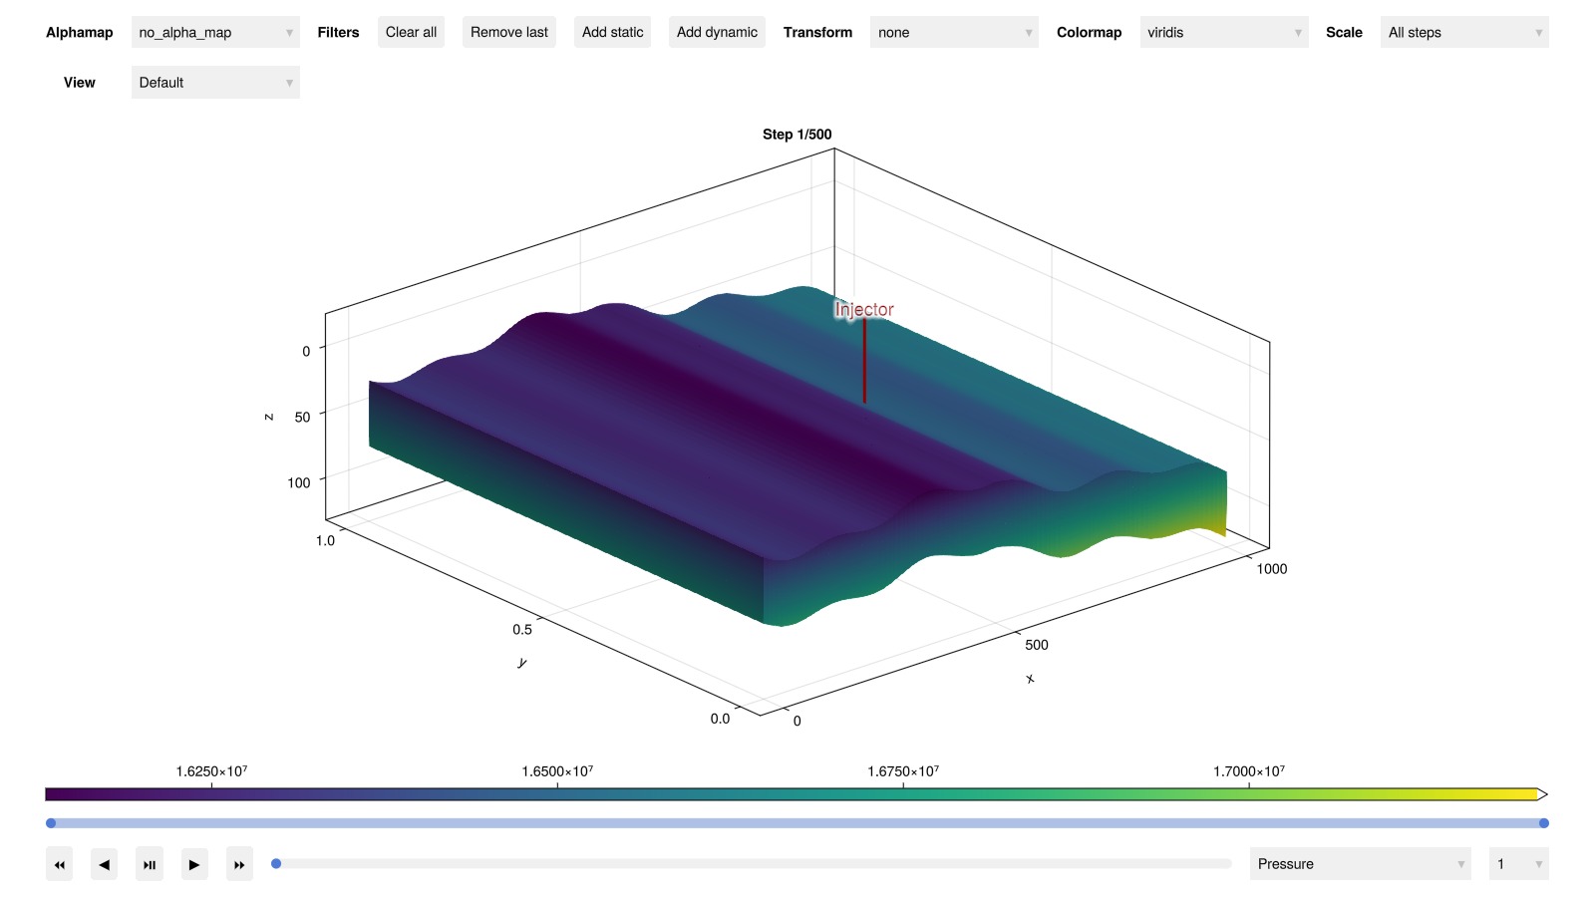Open the Alphamap no_alpha_map dropdown

coord(215,33)
